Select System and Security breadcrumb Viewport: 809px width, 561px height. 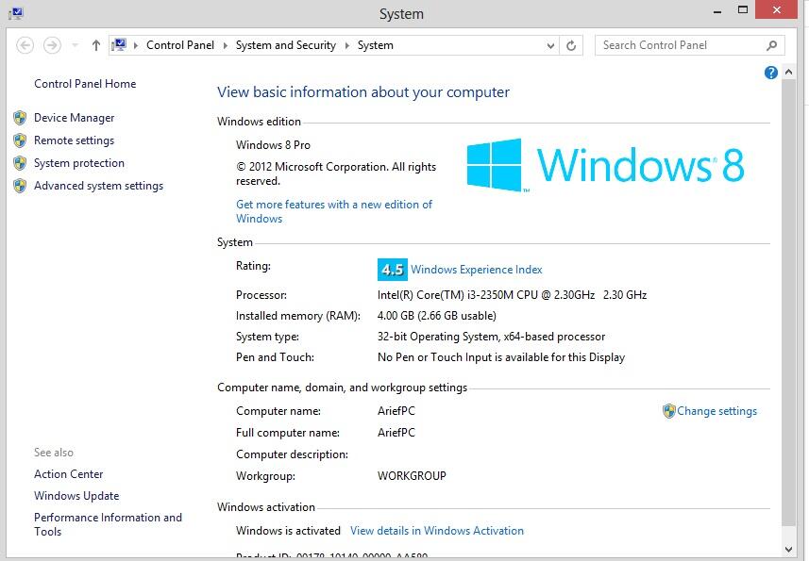(285, 45)
